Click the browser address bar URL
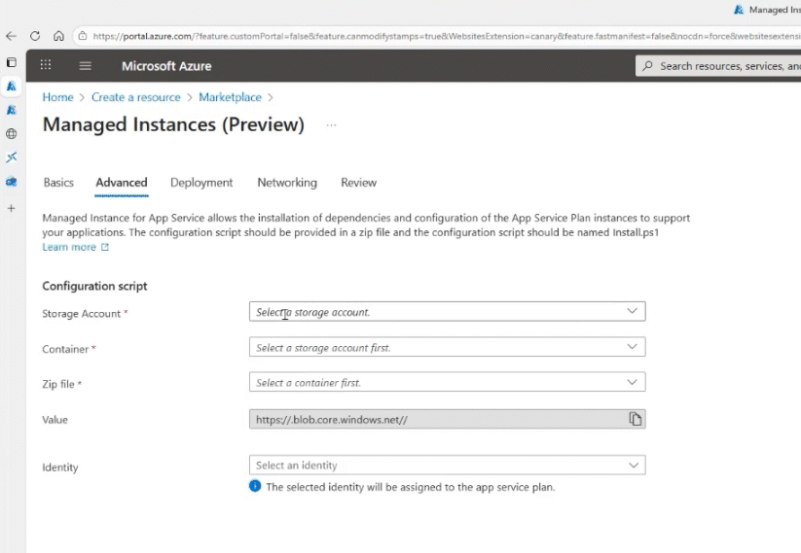This screenshot has height=553, width=801. pyautogui.click(x=445, y=36)
